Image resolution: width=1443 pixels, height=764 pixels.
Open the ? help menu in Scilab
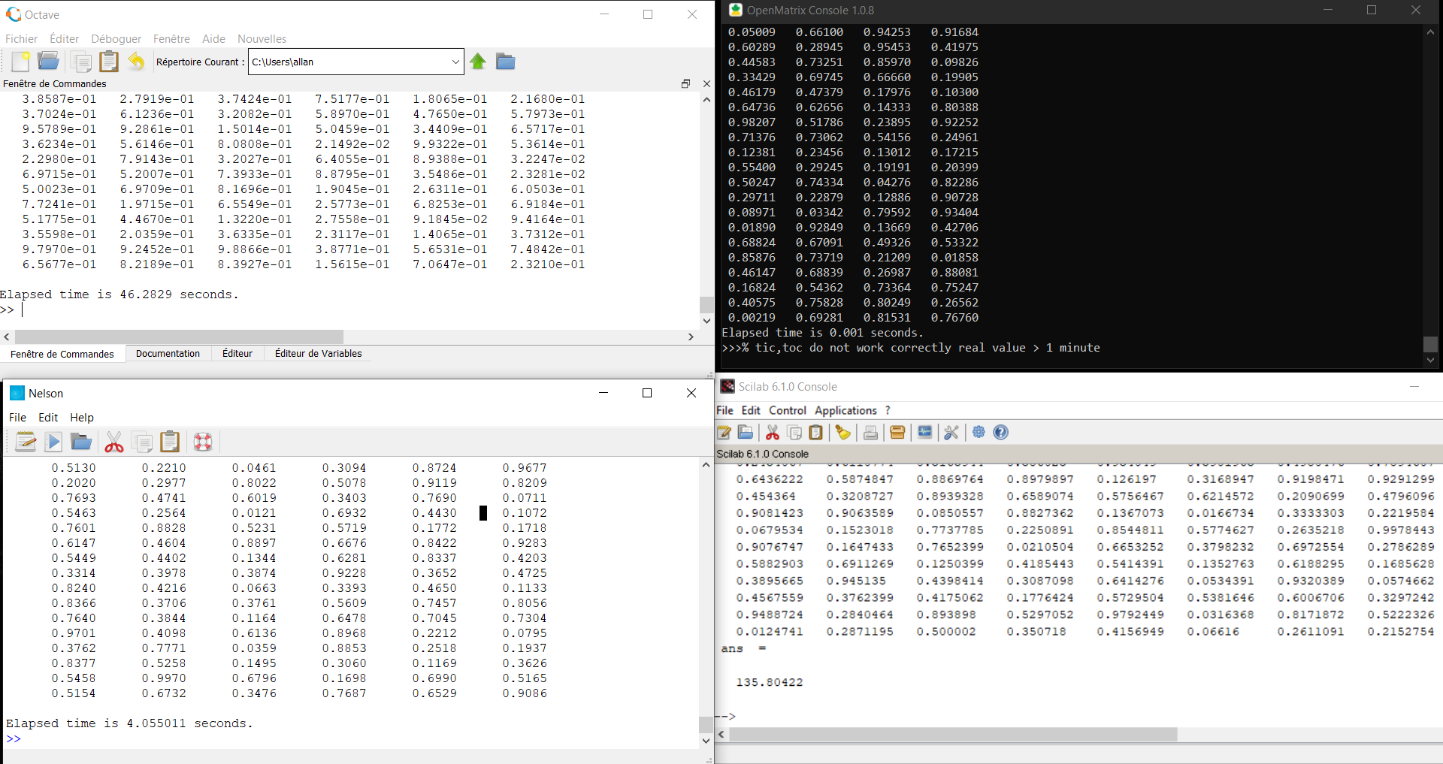pos(888,410)
